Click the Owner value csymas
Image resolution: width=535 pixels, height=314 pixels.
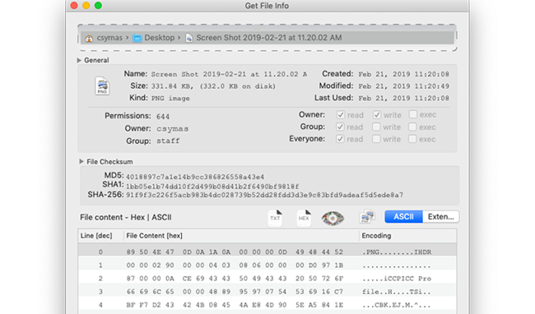point(172,129)
